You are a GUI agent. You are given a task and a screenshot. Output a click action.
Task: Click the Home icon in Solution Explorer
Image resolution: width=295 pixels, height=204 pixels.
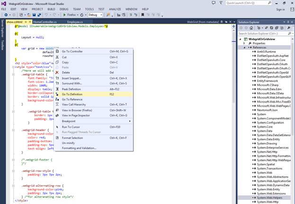[x=252, y=28]
